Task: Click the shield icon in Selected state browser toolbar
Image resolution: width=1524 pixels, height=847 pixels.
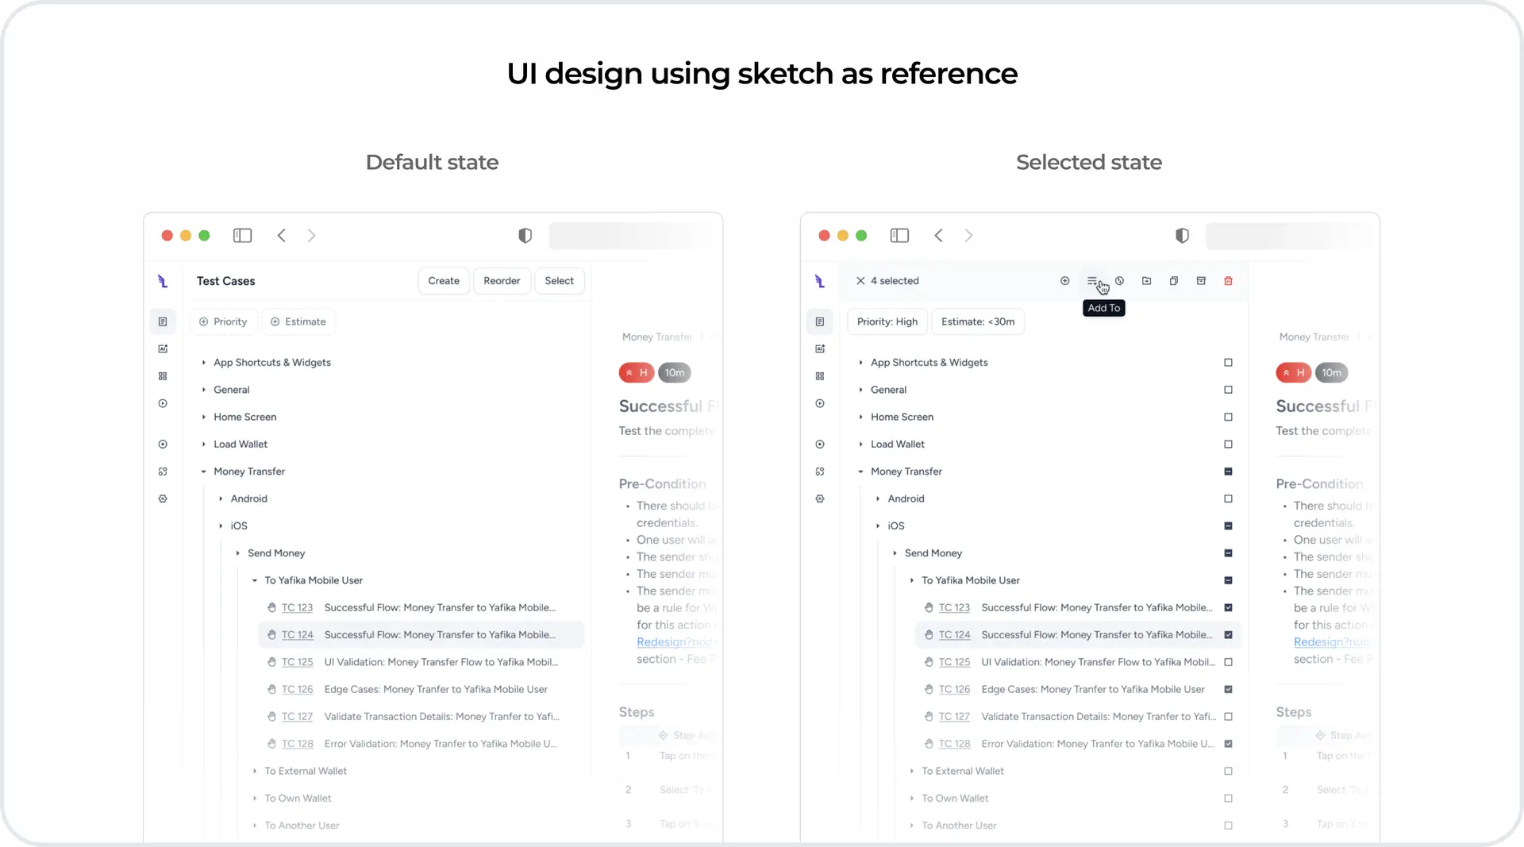Action: click(x=1182, y=236)
